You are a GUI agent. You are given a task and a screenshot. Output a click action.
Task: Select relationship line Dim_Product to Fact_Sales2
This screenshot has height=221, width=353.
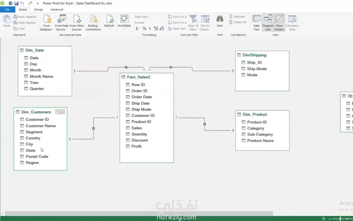point(204,124)
